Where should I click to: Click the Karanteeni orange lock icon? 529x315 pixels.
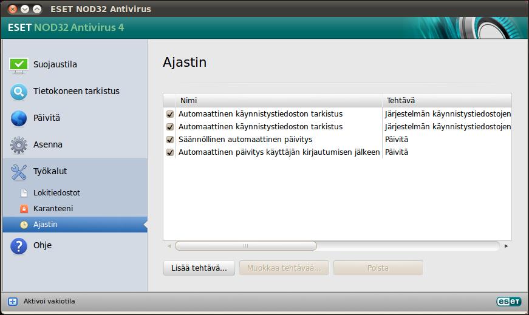click(24, 209)
